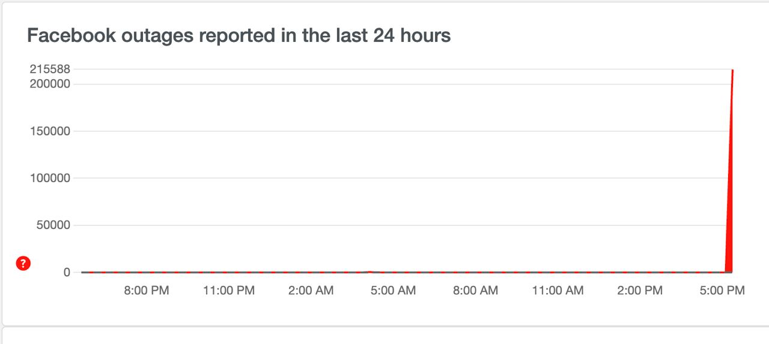Click the dashed baseline above 11:00 AM
Screen dimensions: 769x344
(x=558, y=272)
